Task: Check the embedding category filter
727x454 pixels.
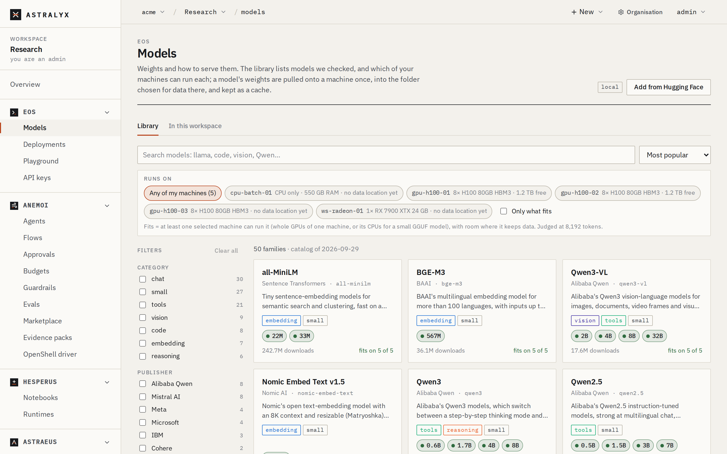Action: (143, 343)
